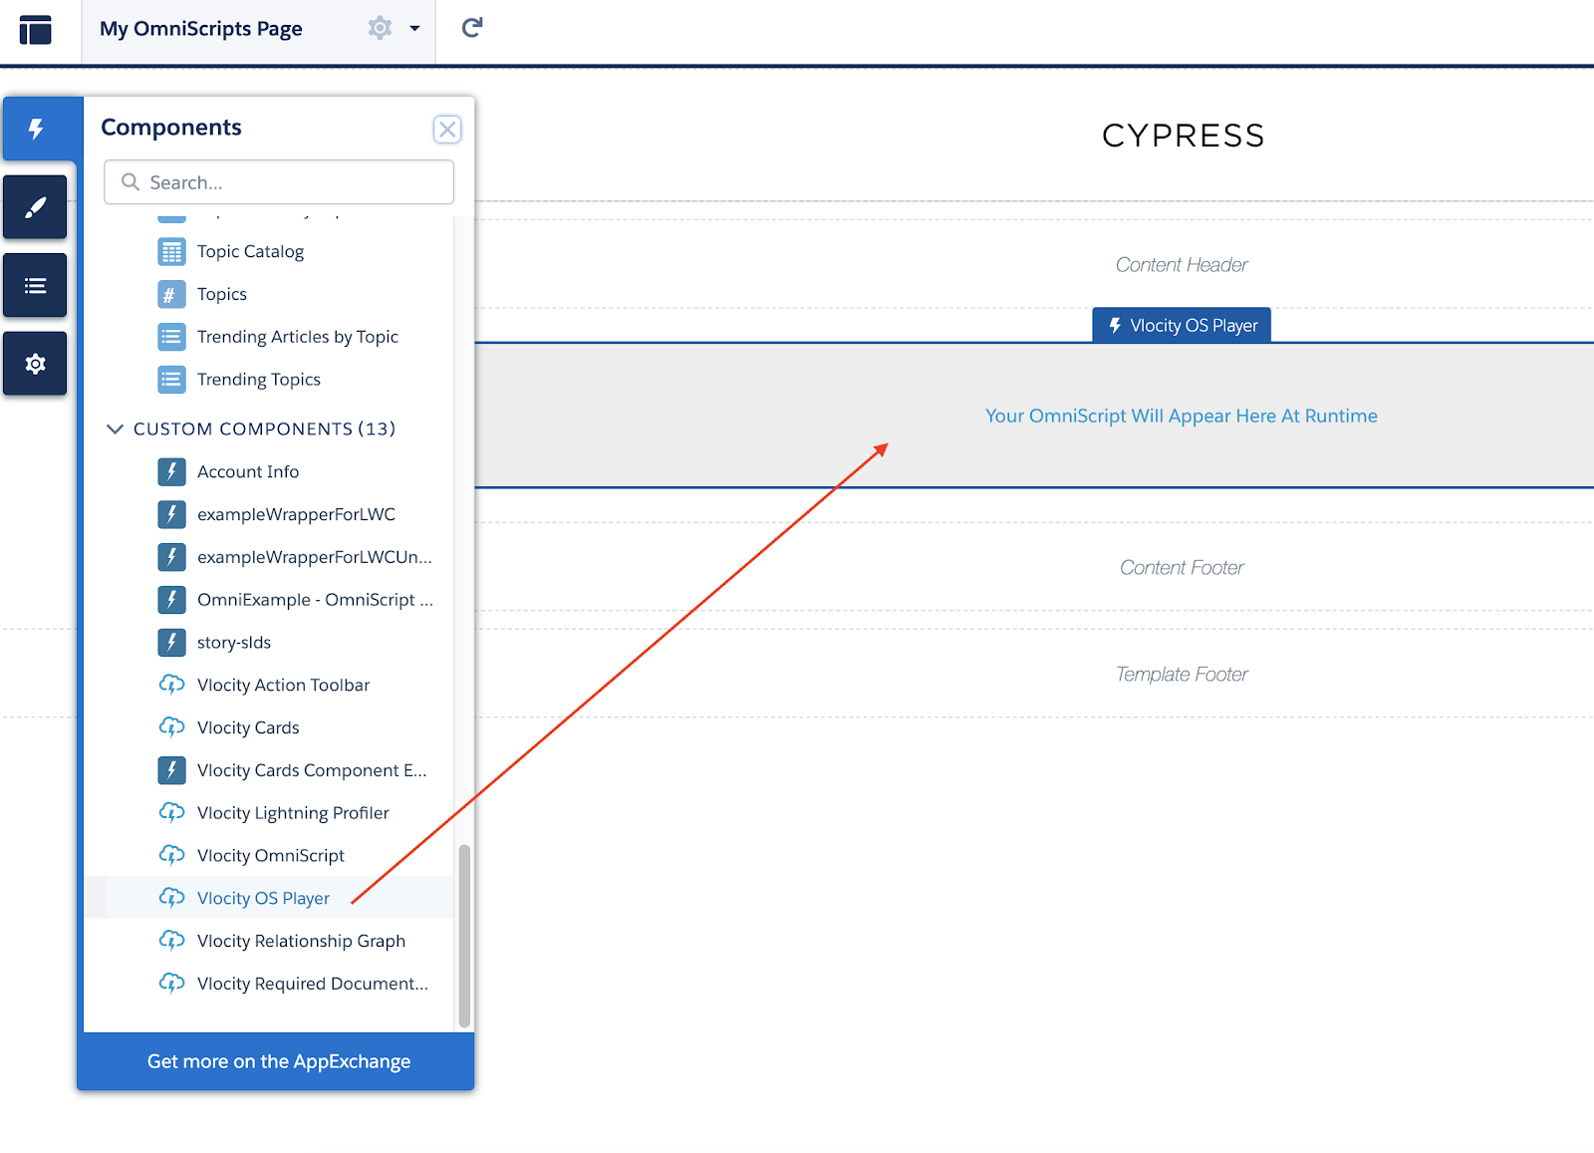Select the Vlocity OmniScript label
This screenshot has width=1594, height=1153.
[x=271, y=856]
